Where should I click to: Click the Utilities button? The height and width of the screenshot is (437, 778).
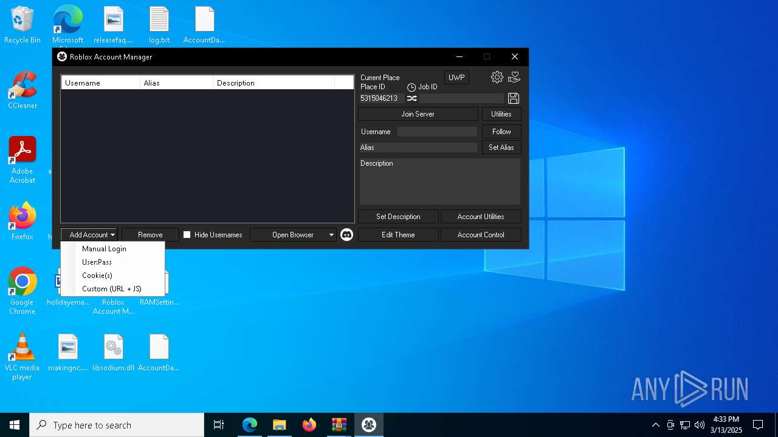pos(501,114)
